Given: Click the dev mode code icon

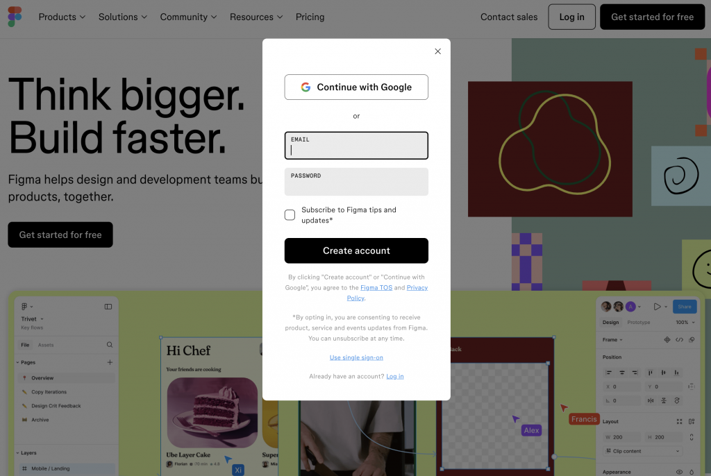Looking at the screenshot, I should coord(679,339).
